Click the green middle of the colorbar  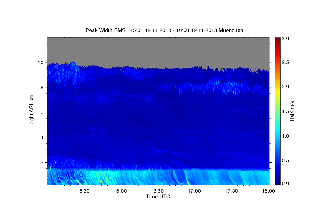(277, 111)
